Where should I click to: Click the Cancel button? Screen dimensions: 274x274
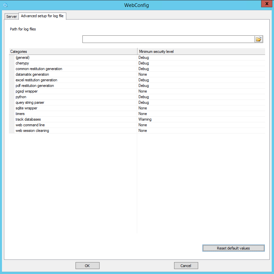[x=186, y=266]
